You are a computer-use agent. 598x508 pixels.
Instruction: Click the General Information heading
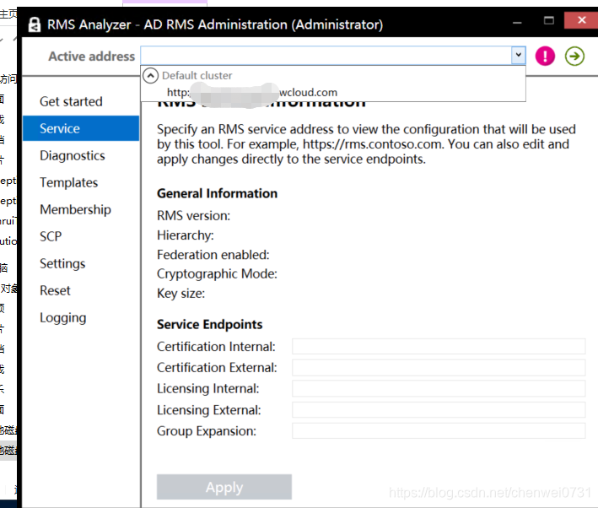(x=217, y=193)
